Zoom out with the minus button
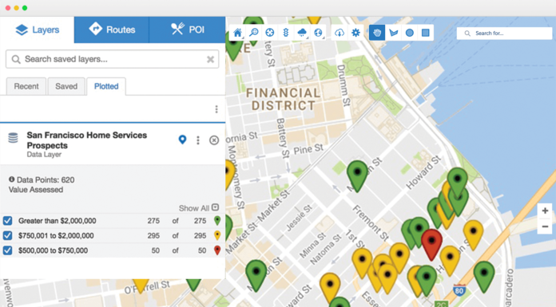Viewport: 556px width, 307px height. click(x=545, y=226)
